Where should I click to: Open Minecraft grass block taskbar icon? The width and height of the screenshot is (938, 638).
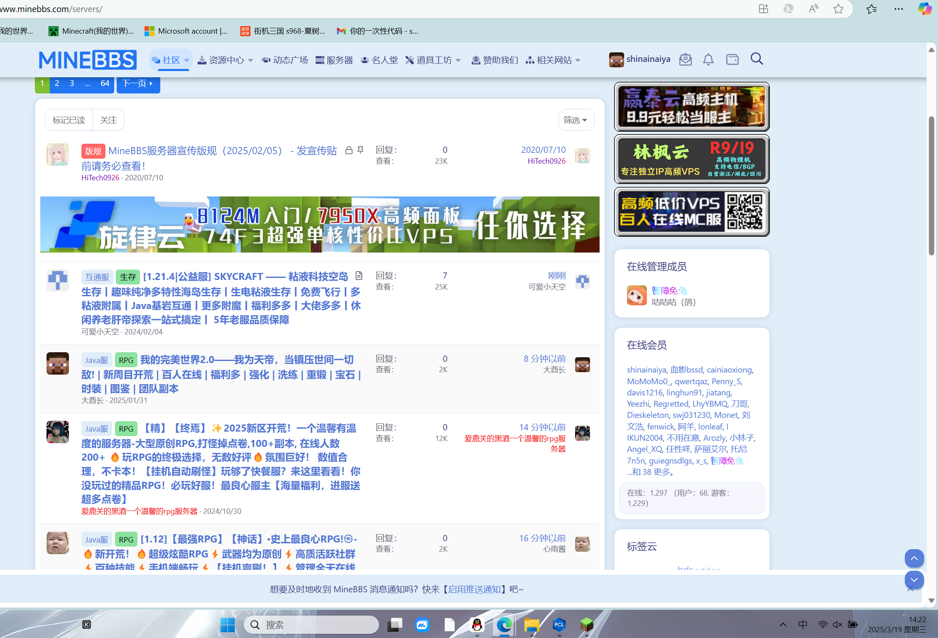coord(586,624)
